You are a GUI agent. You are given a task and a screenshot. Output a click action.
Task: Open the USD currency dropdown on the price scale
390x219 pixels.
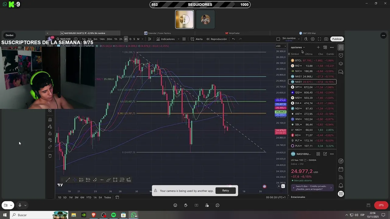[281, 46]
